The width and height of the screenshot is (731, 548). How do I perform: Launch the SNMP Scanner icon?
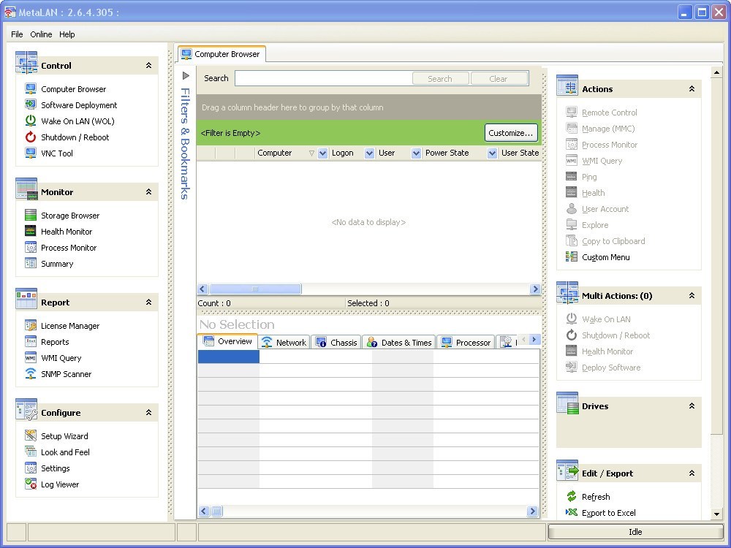(x=31, y=373)
